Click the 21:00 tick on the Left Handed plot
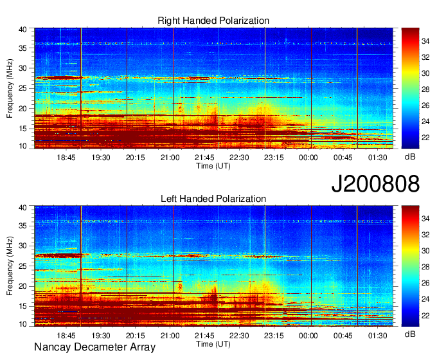Screen dimensions: 437x355 (x=170, y=336)
